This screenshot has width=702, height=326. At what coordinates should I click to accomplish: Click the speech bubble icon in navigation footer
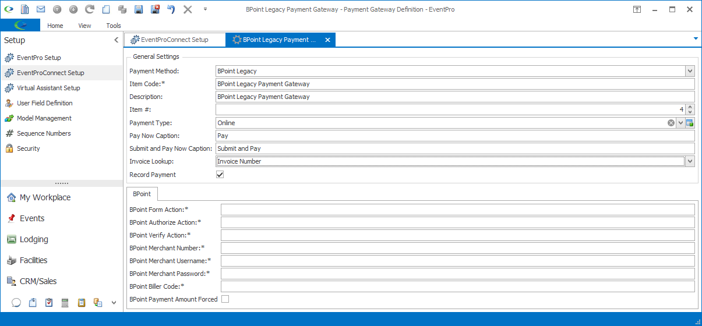pos(16,303)
